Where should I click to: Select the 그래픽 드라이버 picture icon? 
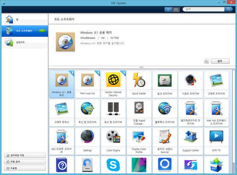pyautogui.click(x=216, y=80)
